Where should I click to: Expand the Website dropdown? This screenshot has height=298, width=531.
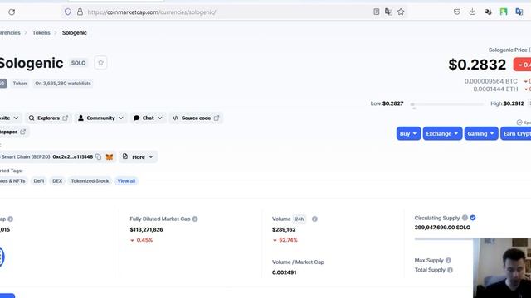[10, 118]
